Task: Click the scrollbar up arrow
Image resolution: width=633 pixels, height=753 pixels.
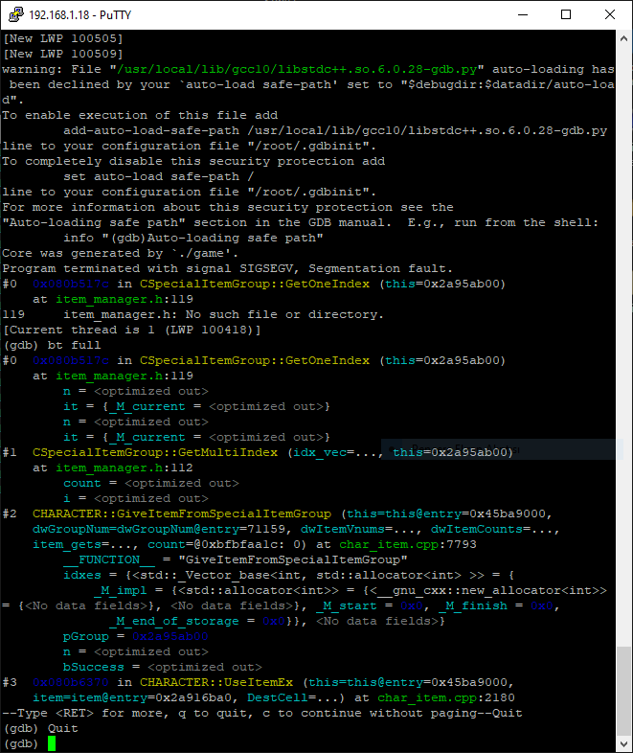Action: pyautogui.click(x=623, y=38)
